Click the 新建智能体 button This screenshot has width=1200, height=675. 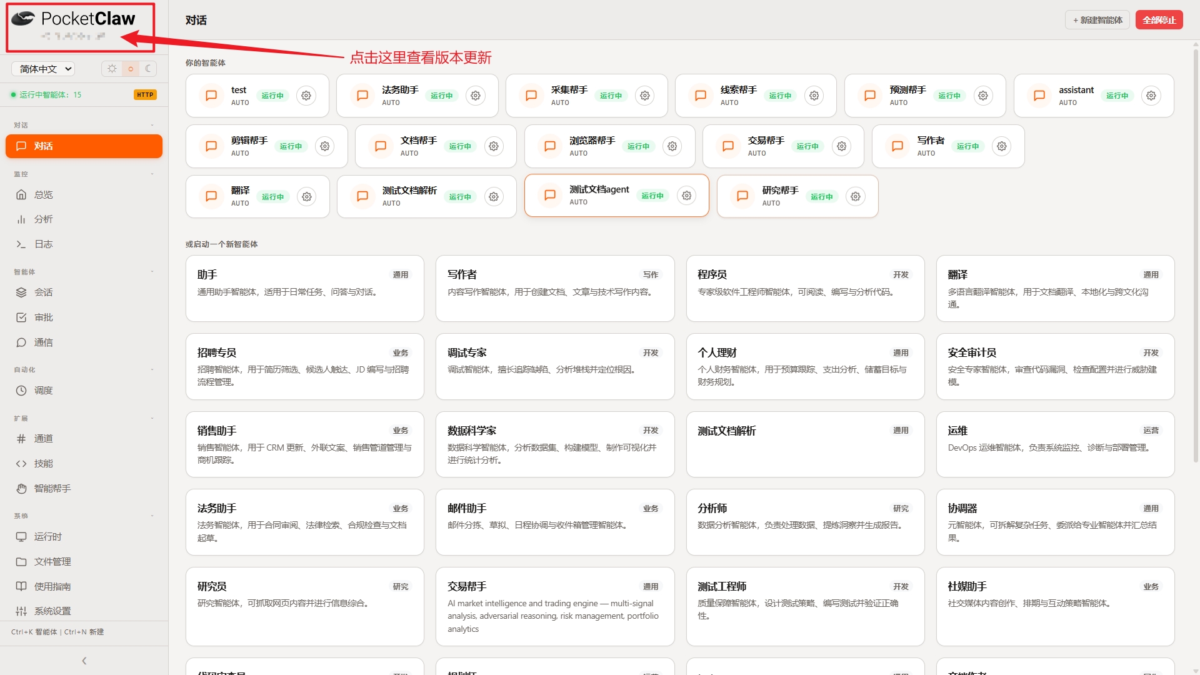pos(1097,20)
